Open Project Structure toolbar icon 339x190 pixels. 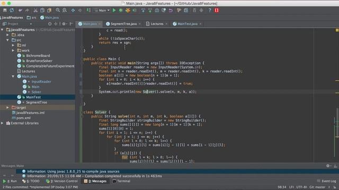click(186, 10)
